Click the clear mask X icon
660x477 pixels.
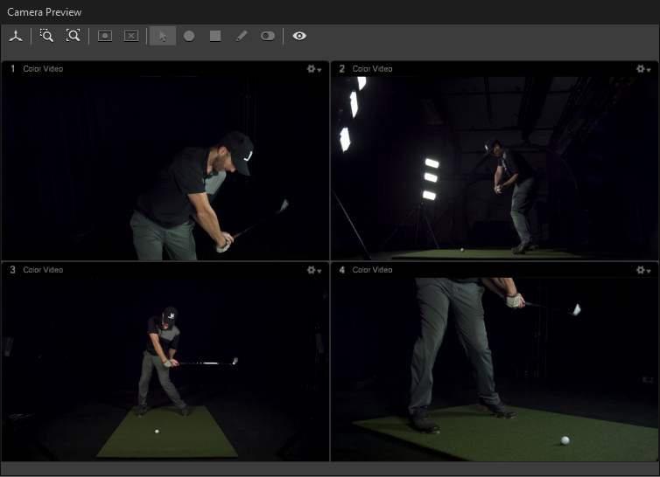tap(131, 36)
